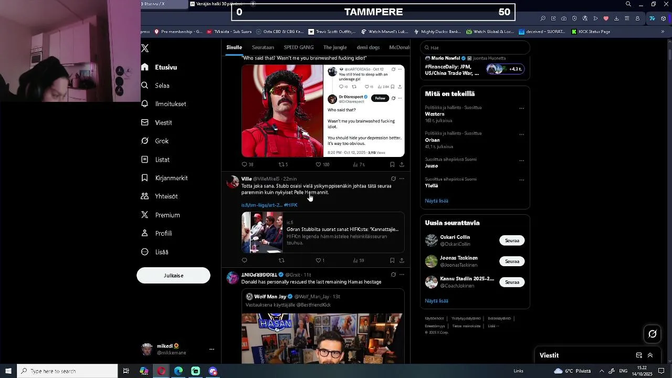This screenshot has width=672, height=378.
Task: Share Ville's post
Action: click(x=402, y=260)
